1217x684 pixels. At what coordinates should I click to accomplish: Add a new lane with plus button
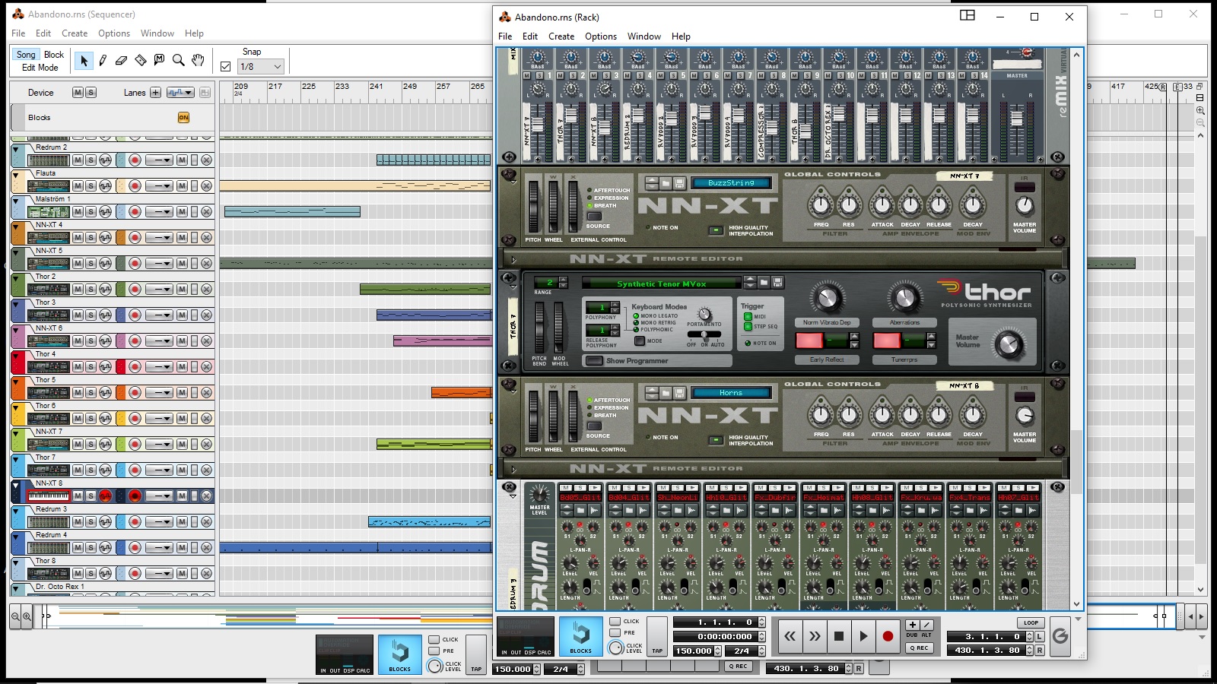(155, 93)
